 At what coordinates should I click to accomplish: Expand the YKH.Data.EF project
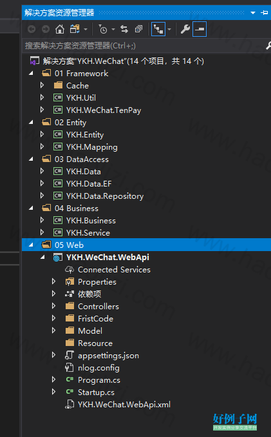[42, 183]
